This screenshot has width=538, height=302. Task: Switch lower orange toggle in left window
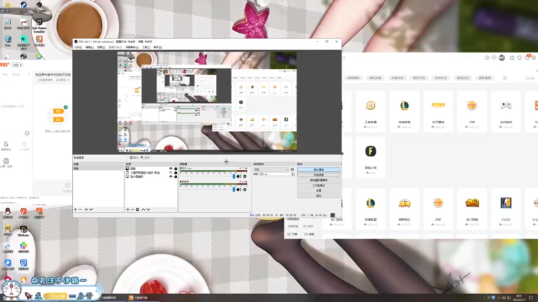point(59,119)
